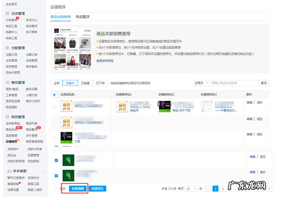This screenshot has height=197, width=281.
Task: Open the guide preview image with bags
Action: click(73, 49)
